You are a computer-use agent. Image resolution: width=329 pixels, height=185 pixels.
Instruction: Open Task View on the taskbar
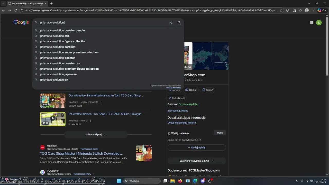pos(165,181)
